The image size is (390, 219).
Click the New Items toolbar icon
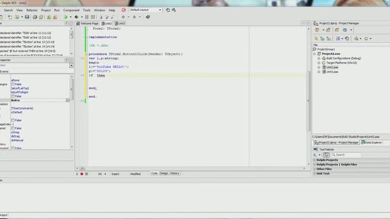(10, 17)
